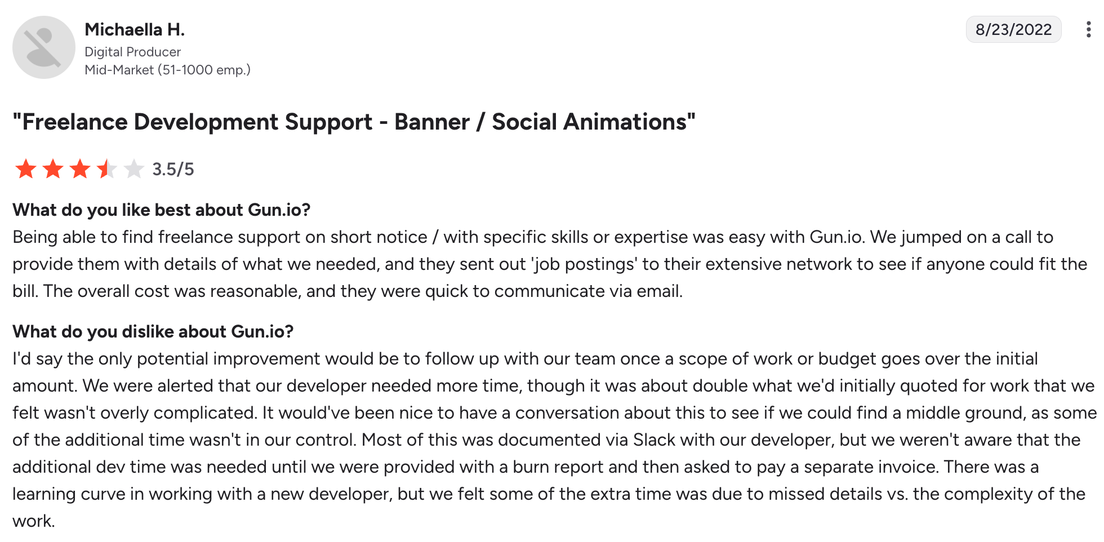
Task: Click the paragraph starting 'I'd say the only potential improvement'
Action: pos(554,439)
